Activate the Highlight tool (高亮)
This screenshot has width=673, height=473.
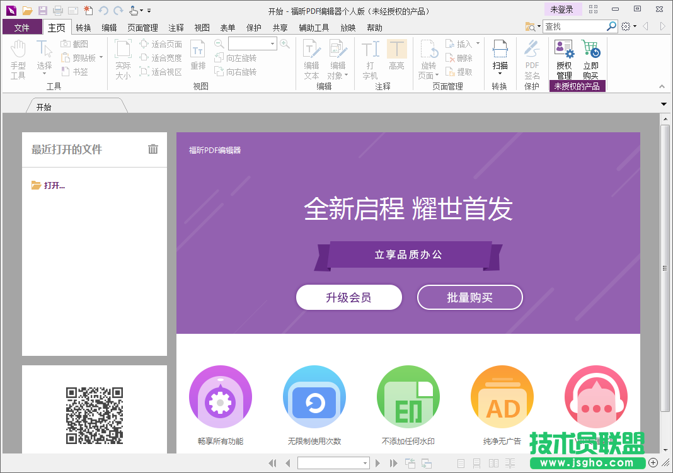pyautogui.click(x=396, y=57)
